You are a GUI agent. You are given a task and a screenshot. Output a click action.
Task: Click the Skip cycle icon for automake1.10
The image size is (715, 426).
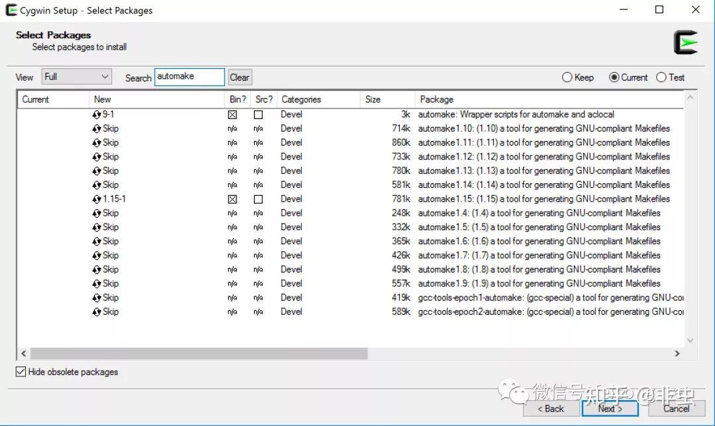[x=97, y=129]
